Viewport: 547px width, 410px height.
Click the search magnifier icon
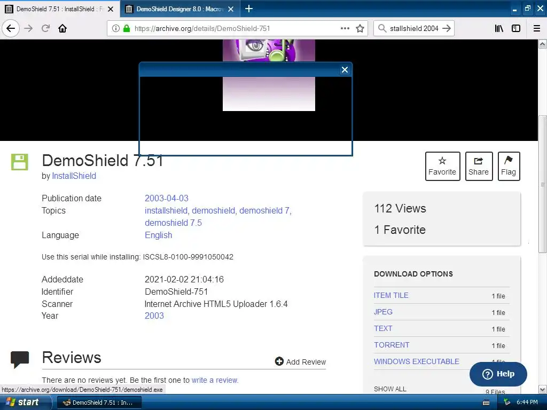tap(382, 28)
